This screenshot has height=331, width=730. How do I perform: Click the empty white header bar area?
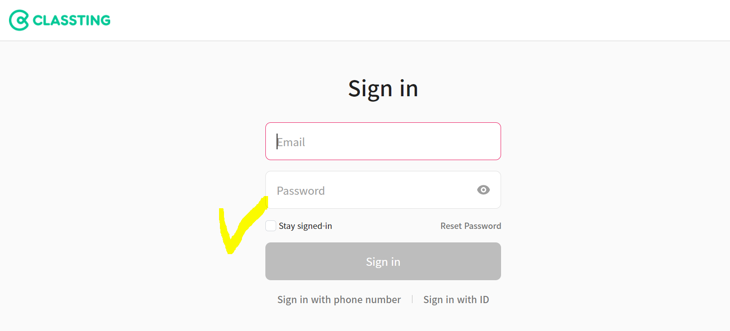405,20
